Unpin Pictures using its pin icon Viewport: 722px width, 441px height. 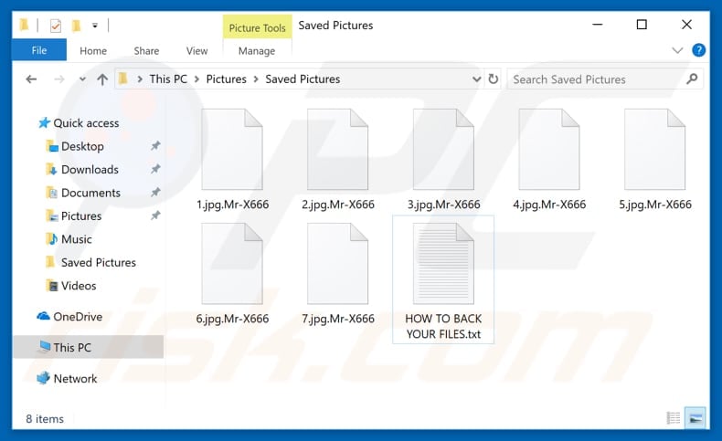tap(155, 215)
